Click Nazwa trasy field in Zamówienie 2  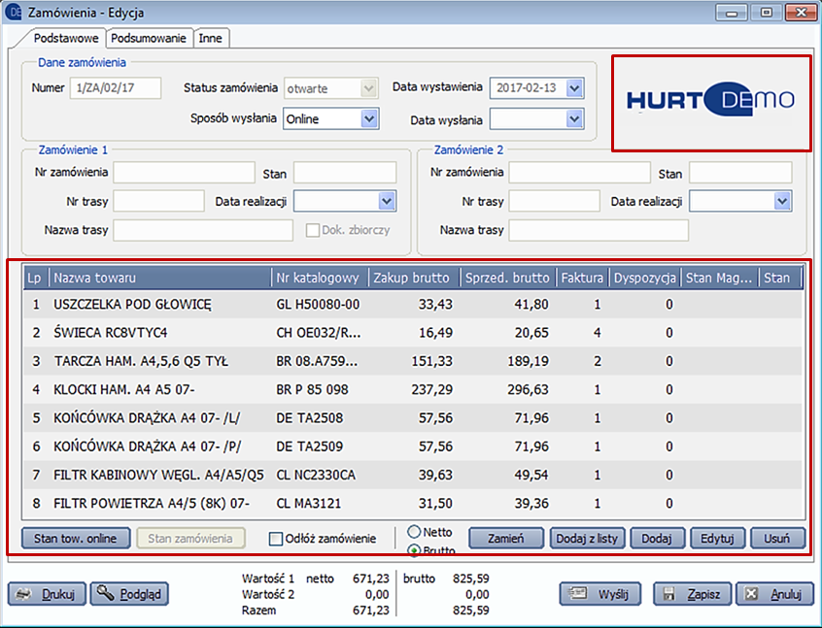(x=599, y=230)
